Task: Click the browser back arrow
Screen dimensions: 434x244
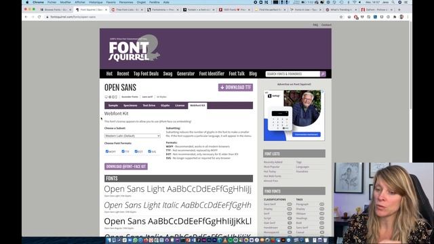Action: click(26, 17)
